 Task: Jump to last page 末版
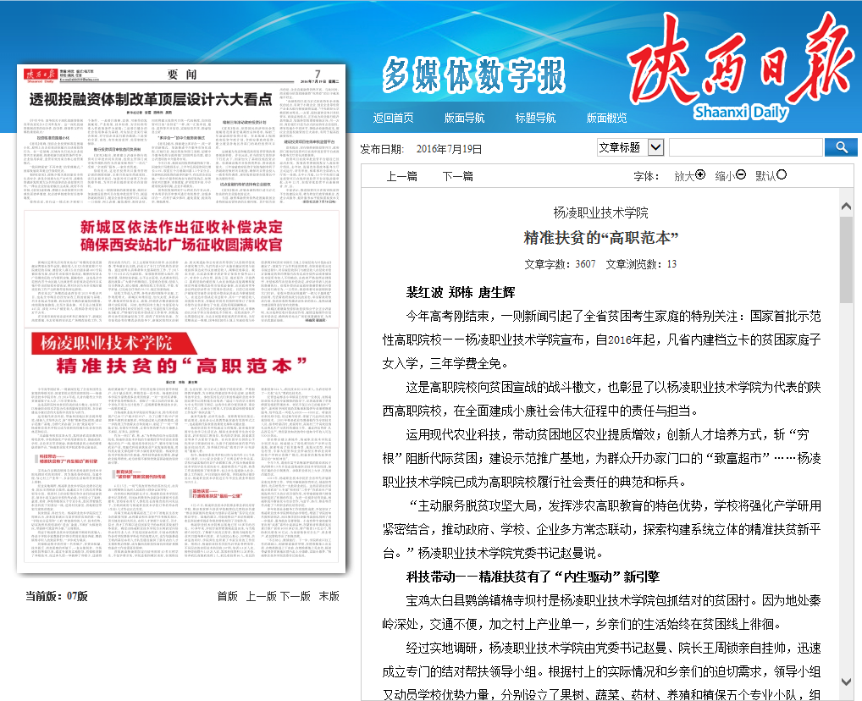pyautogui.click(x=329, y=596)
